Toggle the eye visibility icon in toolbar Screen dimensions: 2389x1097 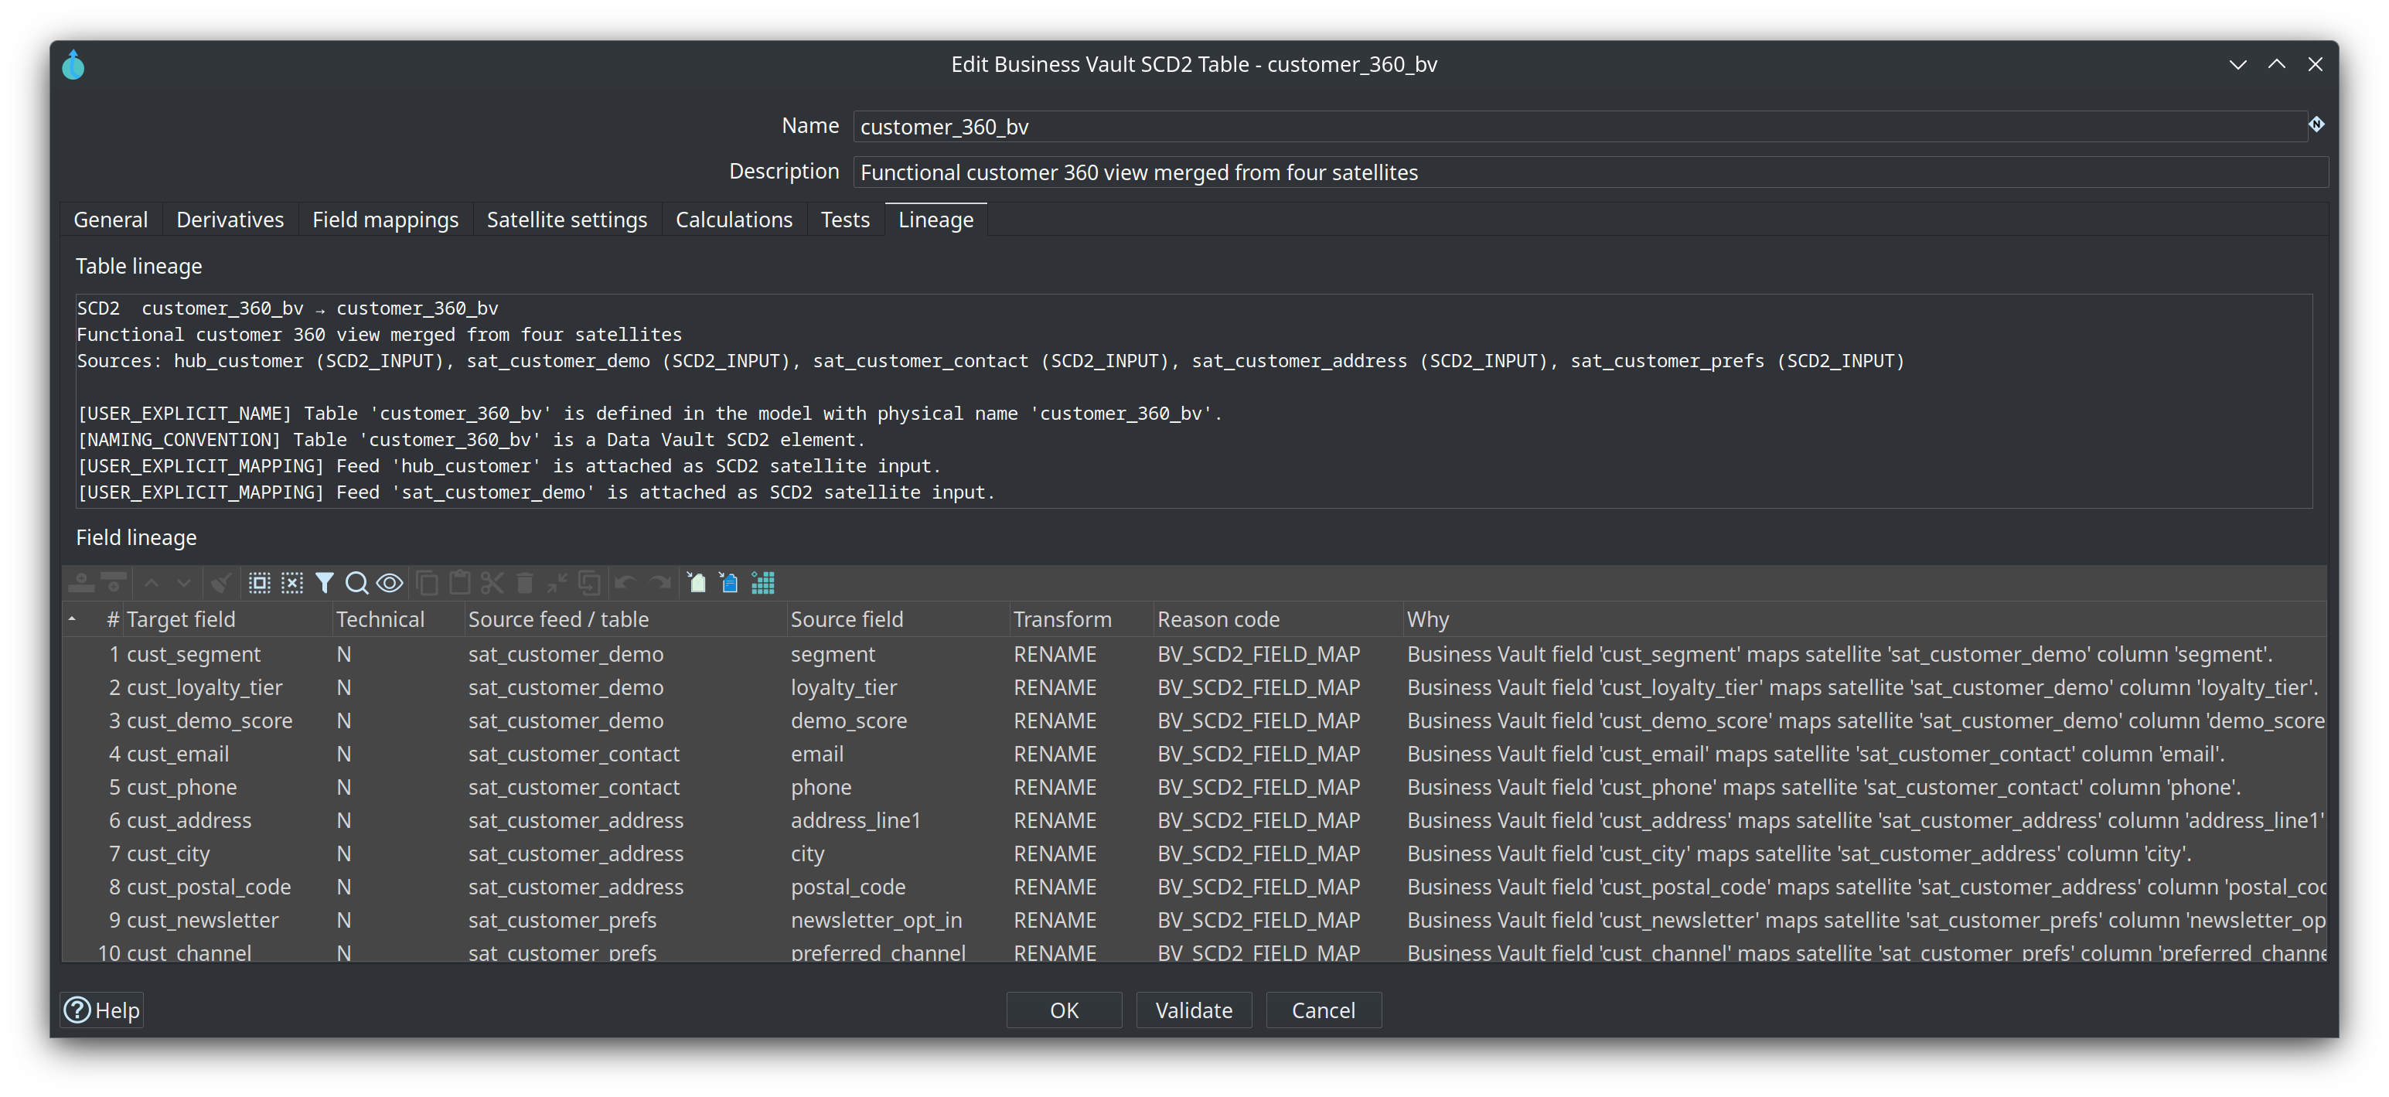click(390, 583)
